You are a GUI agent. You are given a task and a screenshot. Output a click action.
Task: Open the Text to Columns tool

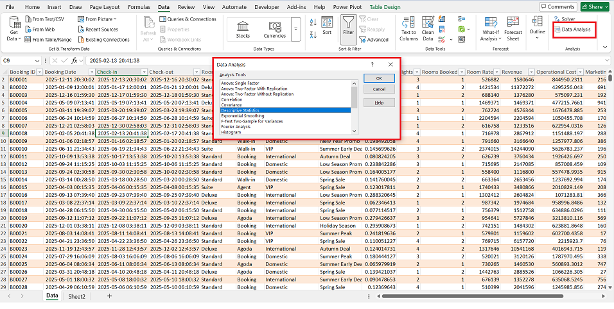(408, 28)
